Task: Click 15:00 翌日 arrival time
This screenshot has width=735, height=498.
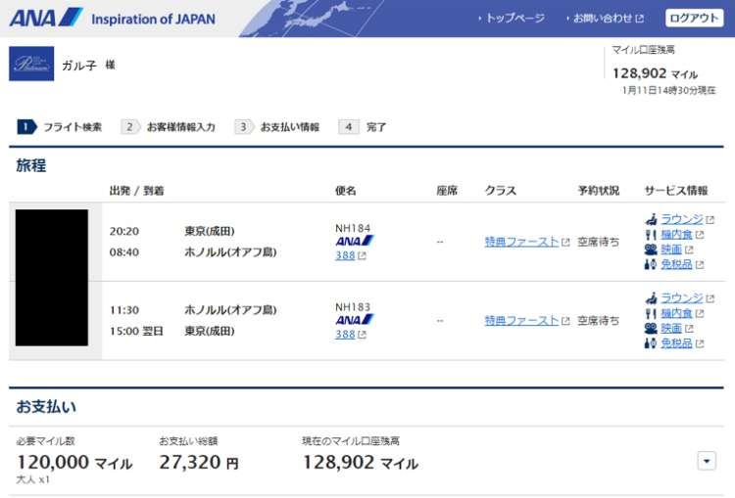Action: point(136,331)
